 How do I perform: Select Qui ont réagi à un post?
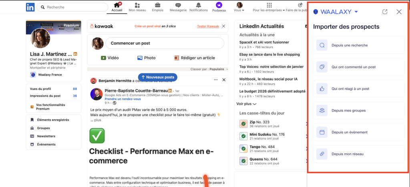coord(359,89)
